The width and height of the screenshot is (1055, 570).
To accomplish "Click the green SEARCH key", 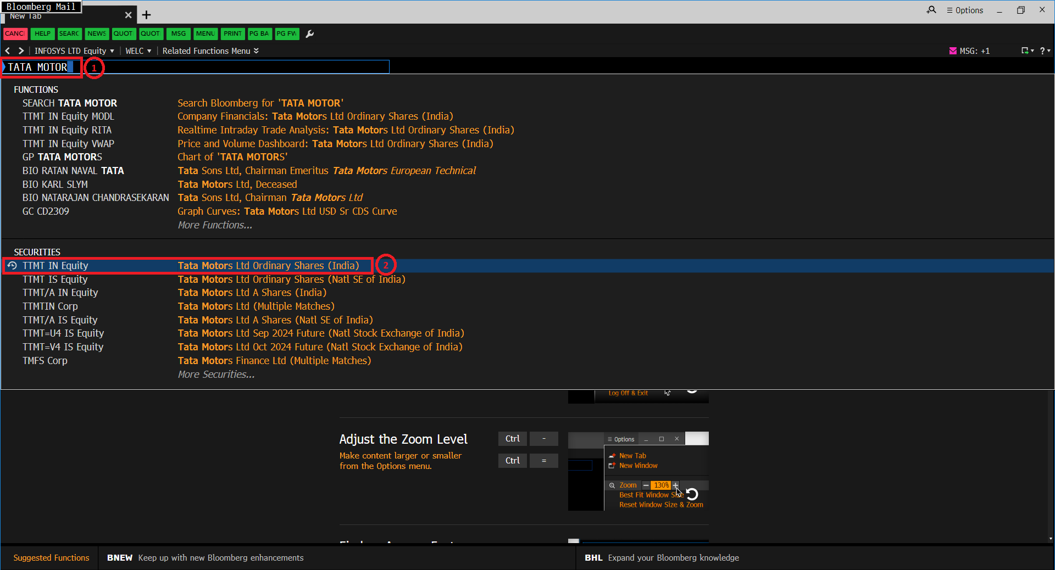I will click(69, 34).
